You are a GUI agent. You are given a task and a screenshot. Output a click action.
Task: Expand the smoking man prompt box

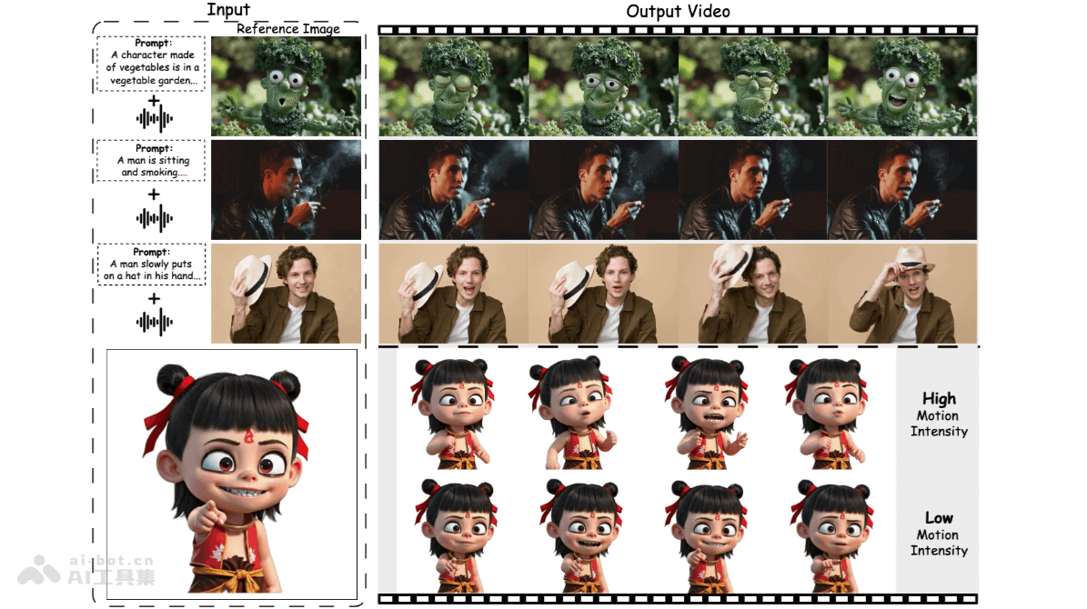(150, 160)
